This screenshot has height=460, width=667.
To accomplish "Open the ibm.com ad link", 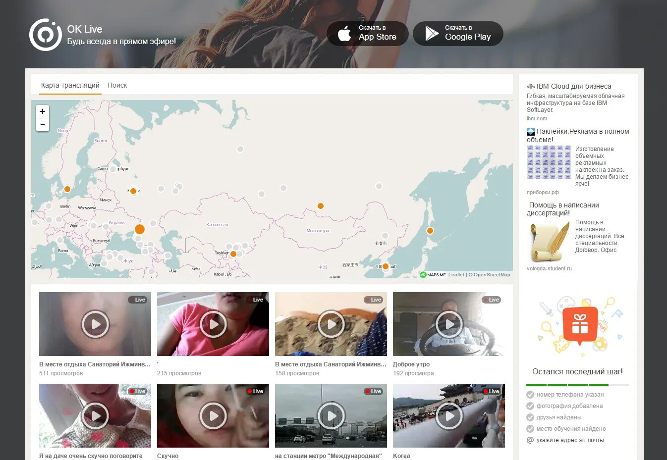I will pos(537,118).
